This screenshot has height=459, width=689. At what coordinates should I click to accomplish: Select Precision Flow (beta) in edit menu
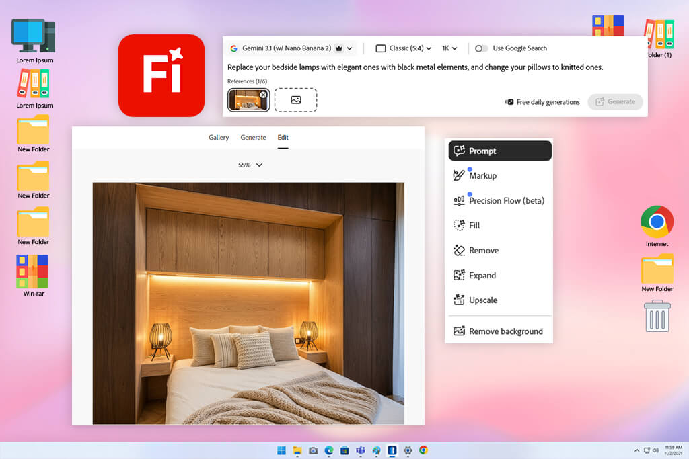500,200
